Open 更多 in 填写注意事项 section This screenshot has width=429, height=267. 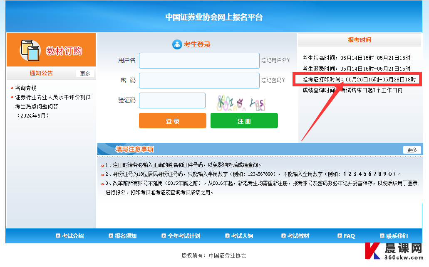tap(412, 150)
